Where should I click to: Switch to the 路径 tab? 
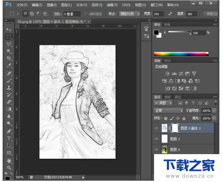[x=178, y=97]
